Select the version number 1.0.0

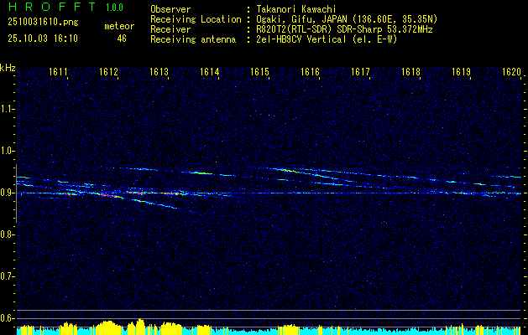114,7
